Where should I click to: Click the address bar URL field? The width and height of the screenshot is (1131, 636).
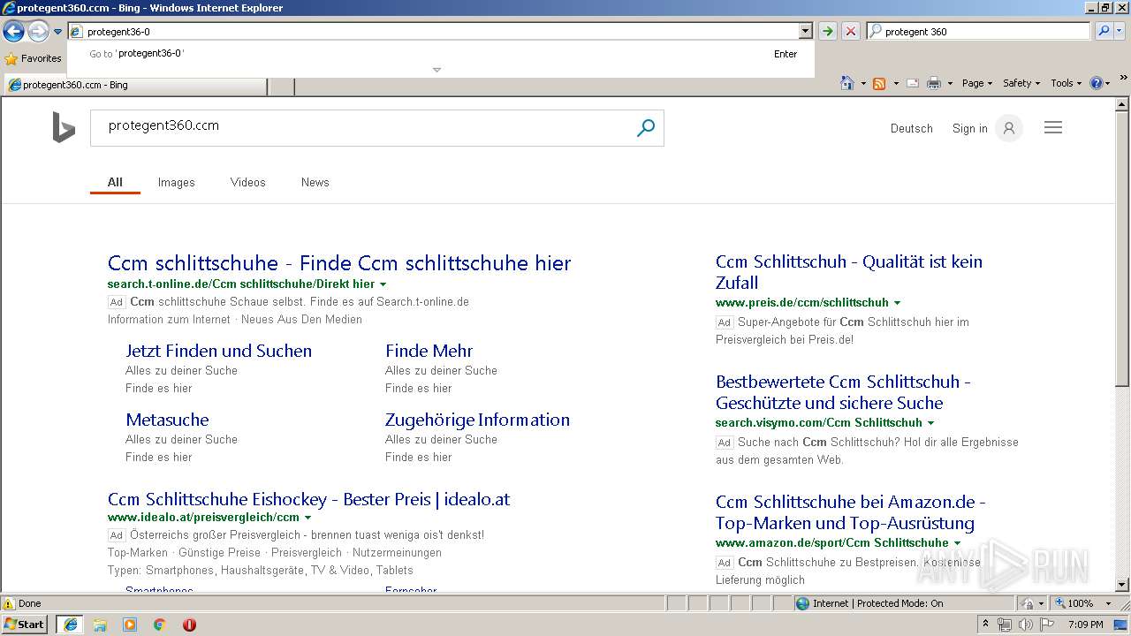433,31
